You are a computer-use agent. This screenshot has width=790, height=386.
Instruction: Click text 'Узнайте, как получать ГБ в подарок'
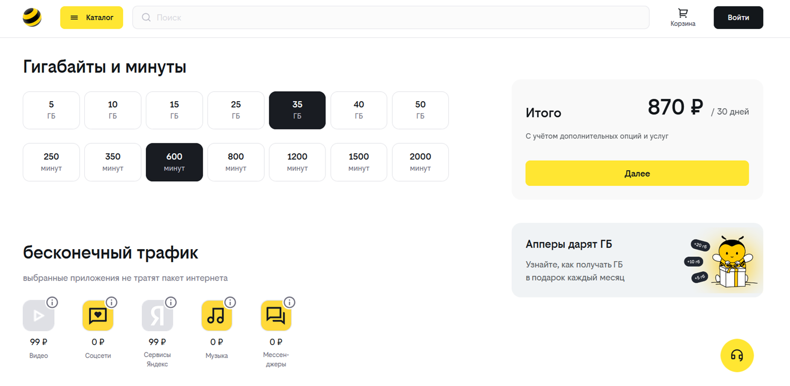(575, 271)
